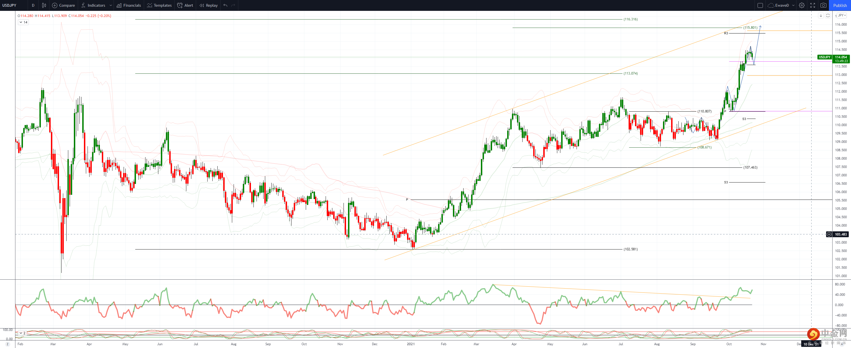Enter fullscreen mode
Image resolution: width=851 pixels, height=348 pixels.
pos(812,5)
